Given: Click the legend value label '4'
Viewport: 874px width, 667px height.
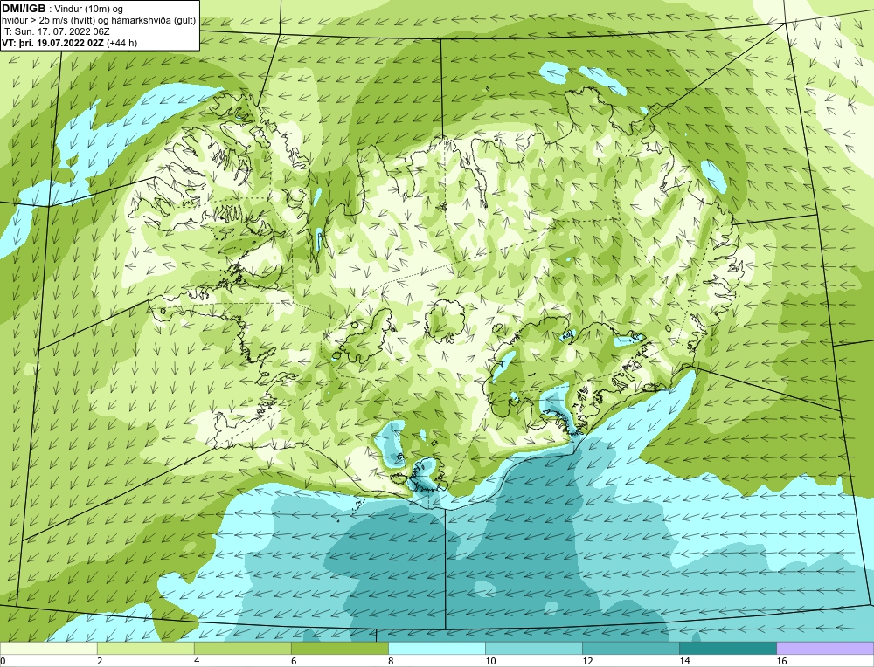Looking at the screenshot, I should 197,661.
